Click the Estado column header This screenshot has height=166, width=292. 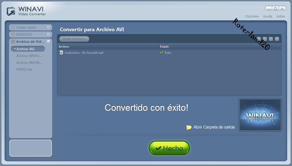(x=220, y=47)
